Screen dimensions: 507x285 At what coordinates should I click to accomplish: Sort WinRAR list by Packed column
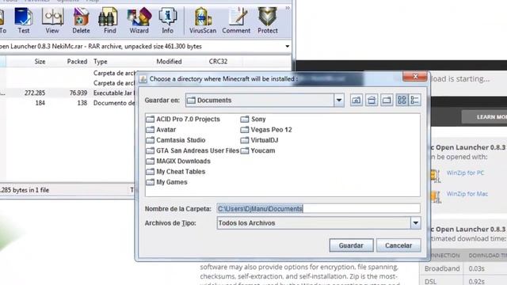[77, 62]
